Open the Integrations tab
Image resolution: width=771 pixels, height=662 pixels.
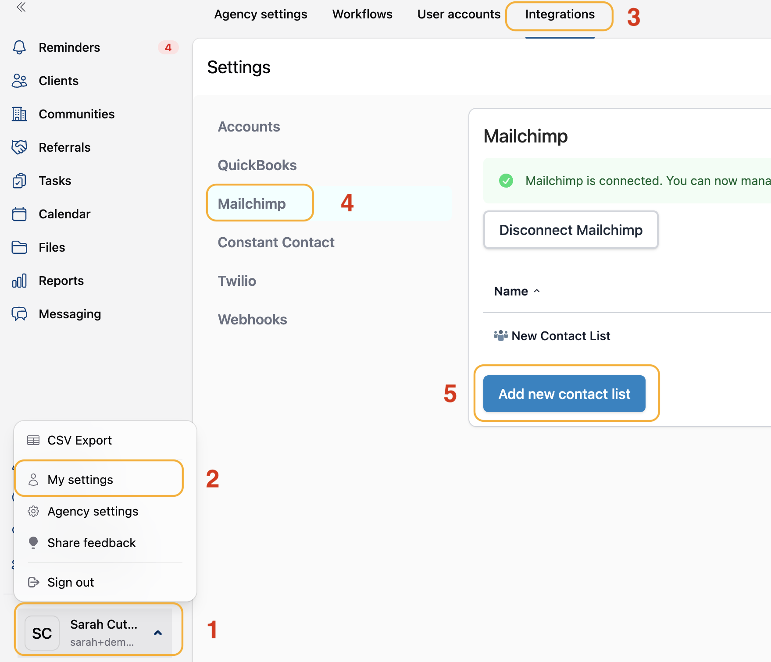560,14
